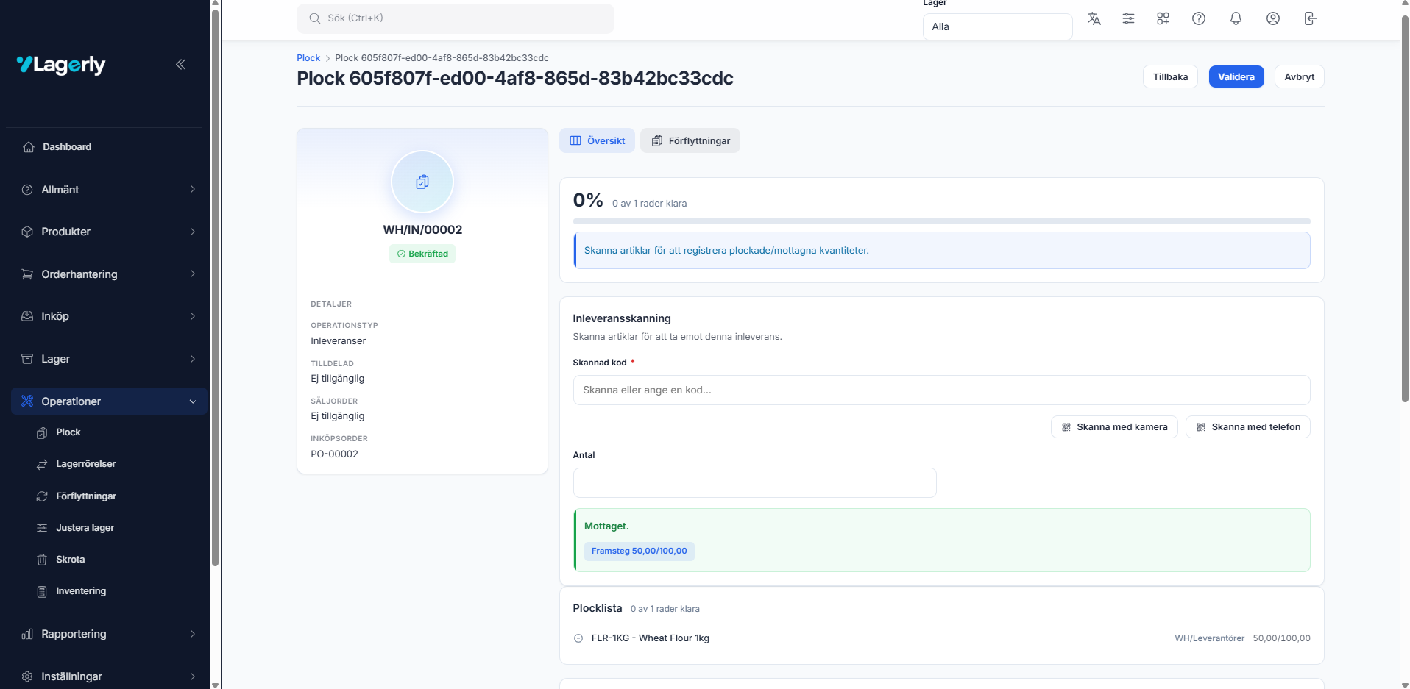Click the blue Validera button
1410x689 pixels.
pos(1236,77)
